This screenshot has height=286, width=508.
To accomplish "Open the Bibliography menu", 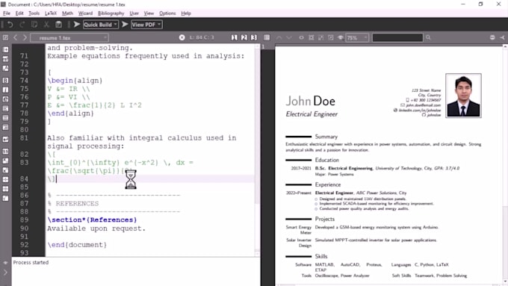I will pos(111,13).
